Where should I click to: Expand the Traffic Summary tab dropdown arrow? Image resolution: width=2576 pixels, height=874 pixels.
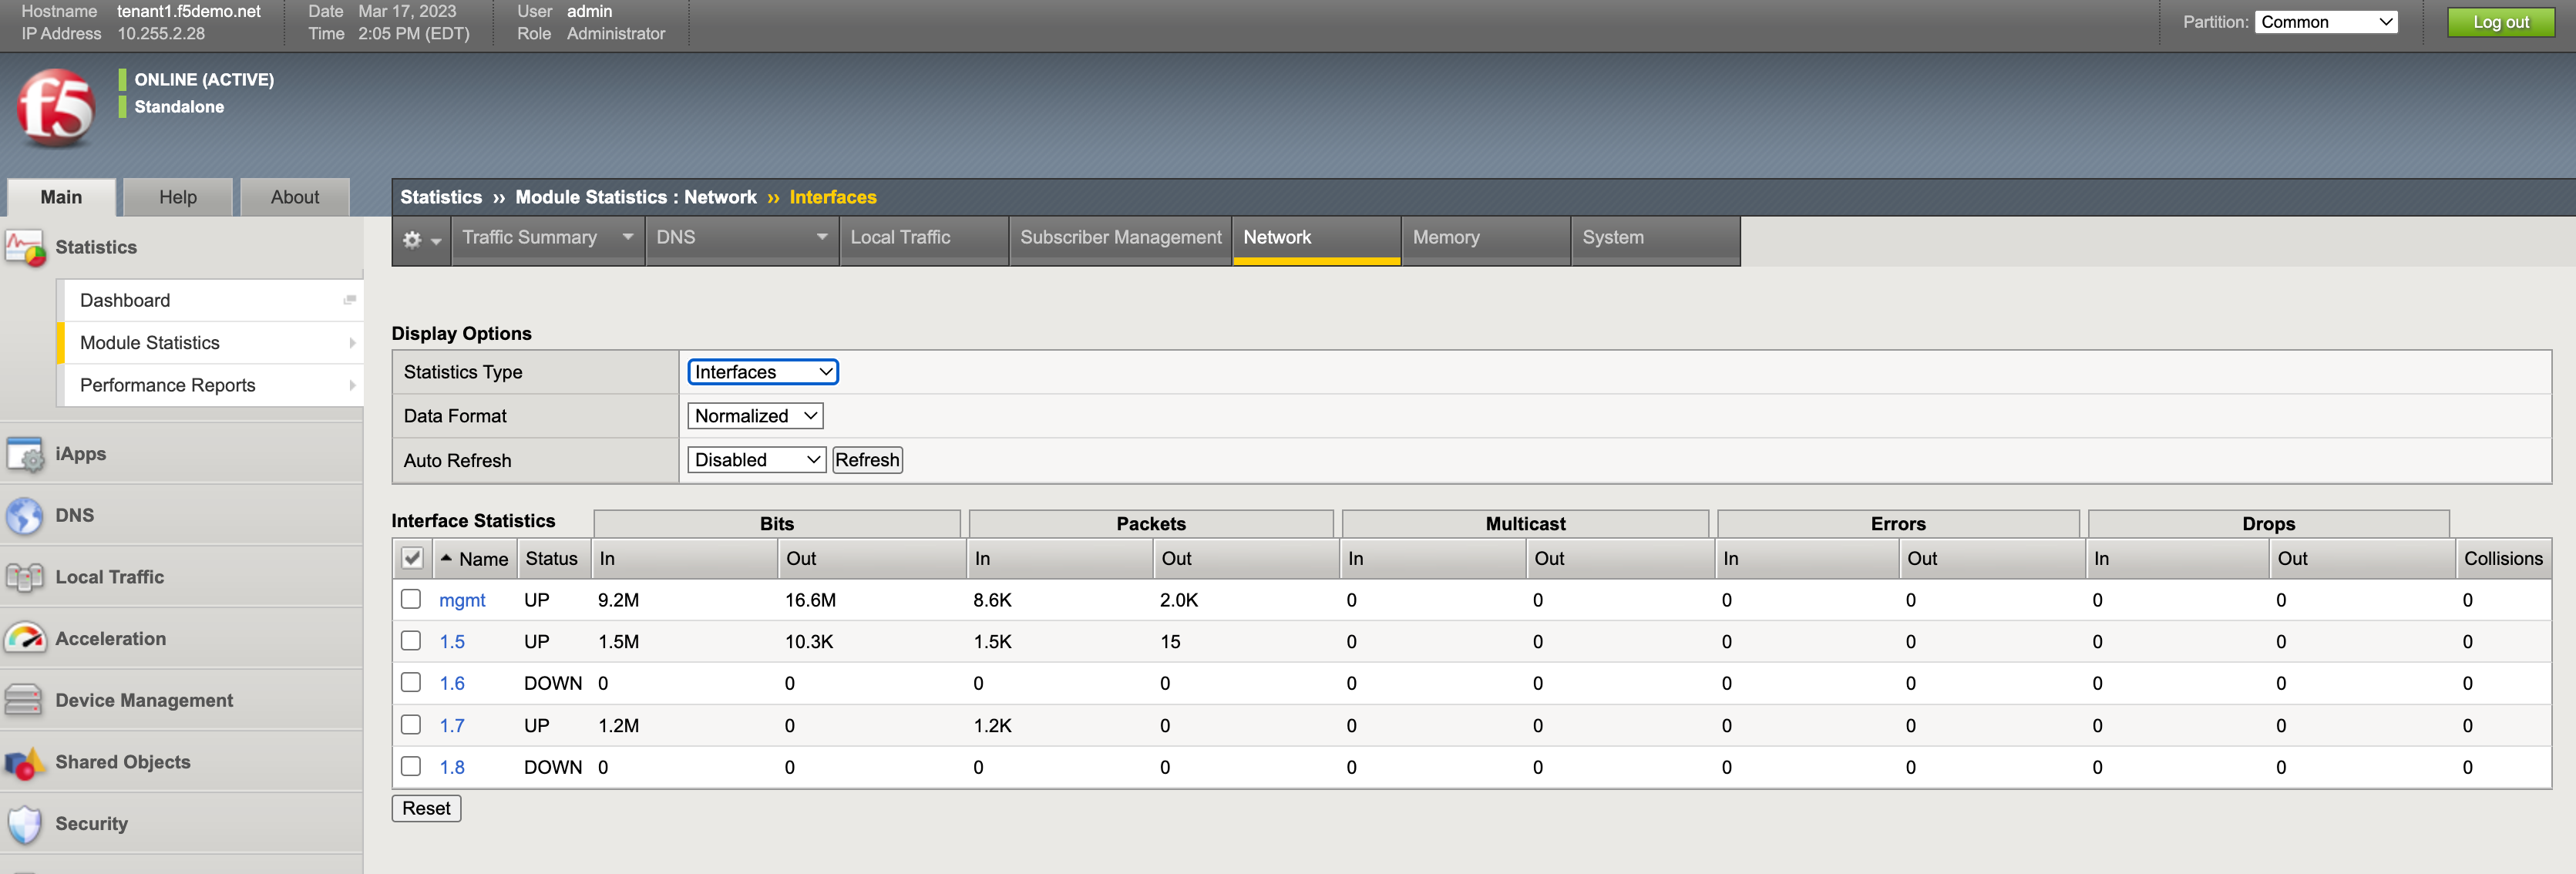click(x=628, y=237)
